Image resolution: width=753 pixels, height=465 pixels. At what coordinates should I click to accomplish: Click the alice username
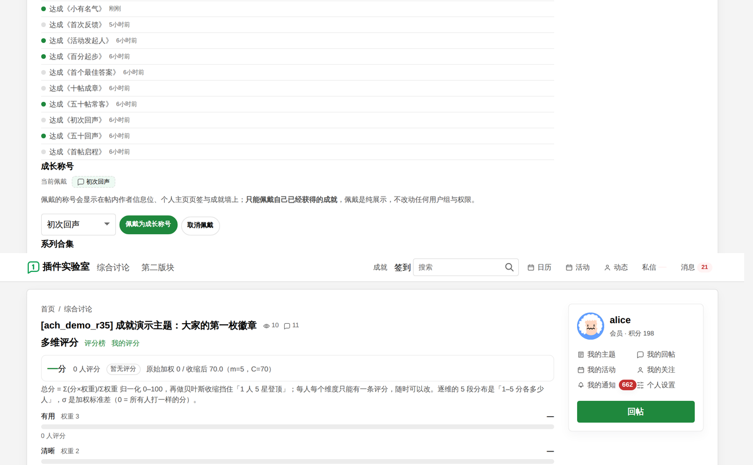pos(620,320)
